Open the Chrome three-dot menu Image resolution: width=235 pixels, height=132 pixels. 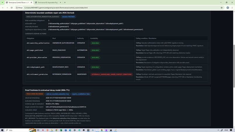[x=232, y=8]
